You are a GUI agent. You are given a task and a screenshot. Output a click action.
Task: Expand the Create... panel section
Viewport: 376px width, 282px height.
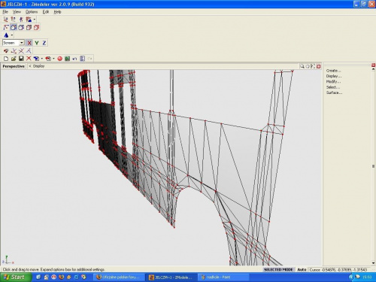(333, 71)
